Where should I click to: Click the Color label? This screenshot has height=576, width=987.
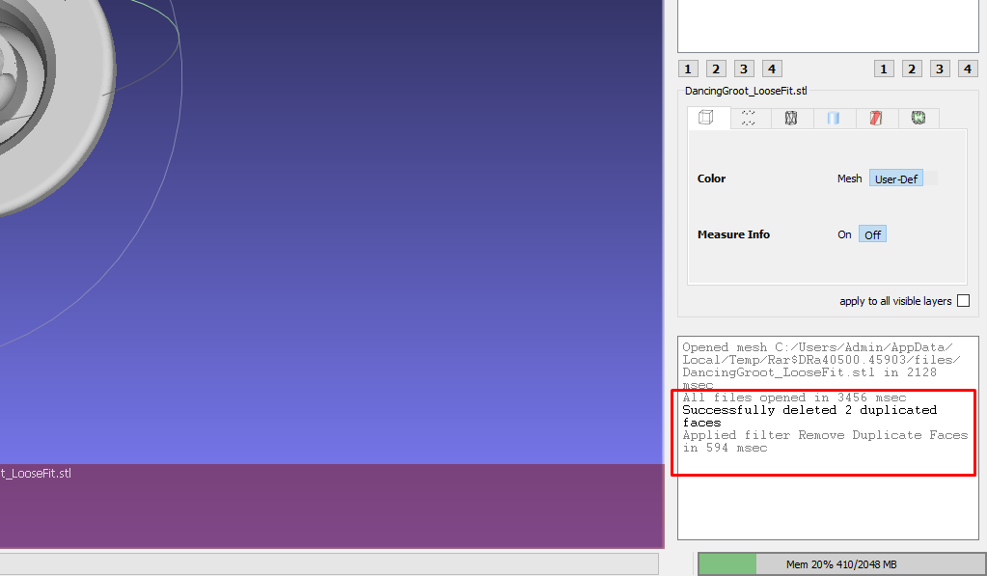711,178
